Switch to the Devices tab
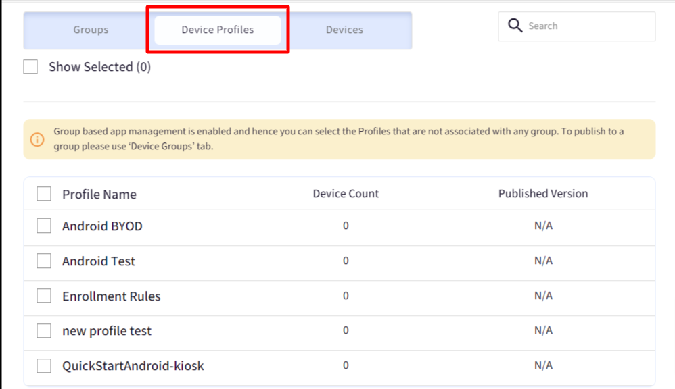The height and width of the screenshot is (389, 675). coord(344,30)
